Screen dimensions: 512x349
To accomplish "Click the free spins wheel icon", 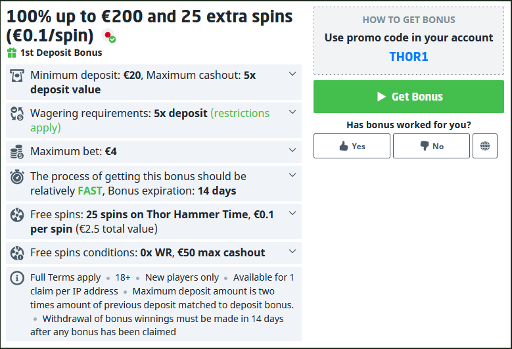I will (18, 215).
